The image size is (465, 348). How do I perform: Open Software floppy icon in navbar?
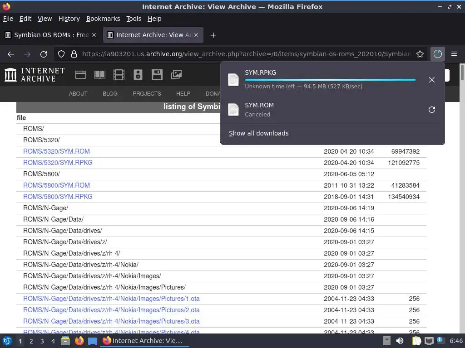pyautogui.click(x=157, y=75)
